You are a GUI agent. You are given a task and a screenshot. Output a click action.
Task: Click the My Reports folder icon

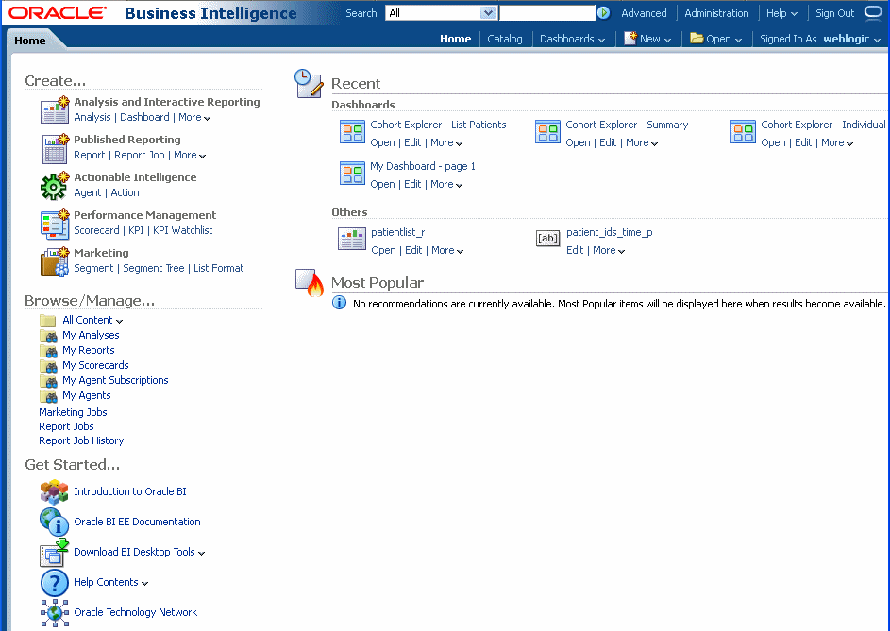(x=48, y=351)
